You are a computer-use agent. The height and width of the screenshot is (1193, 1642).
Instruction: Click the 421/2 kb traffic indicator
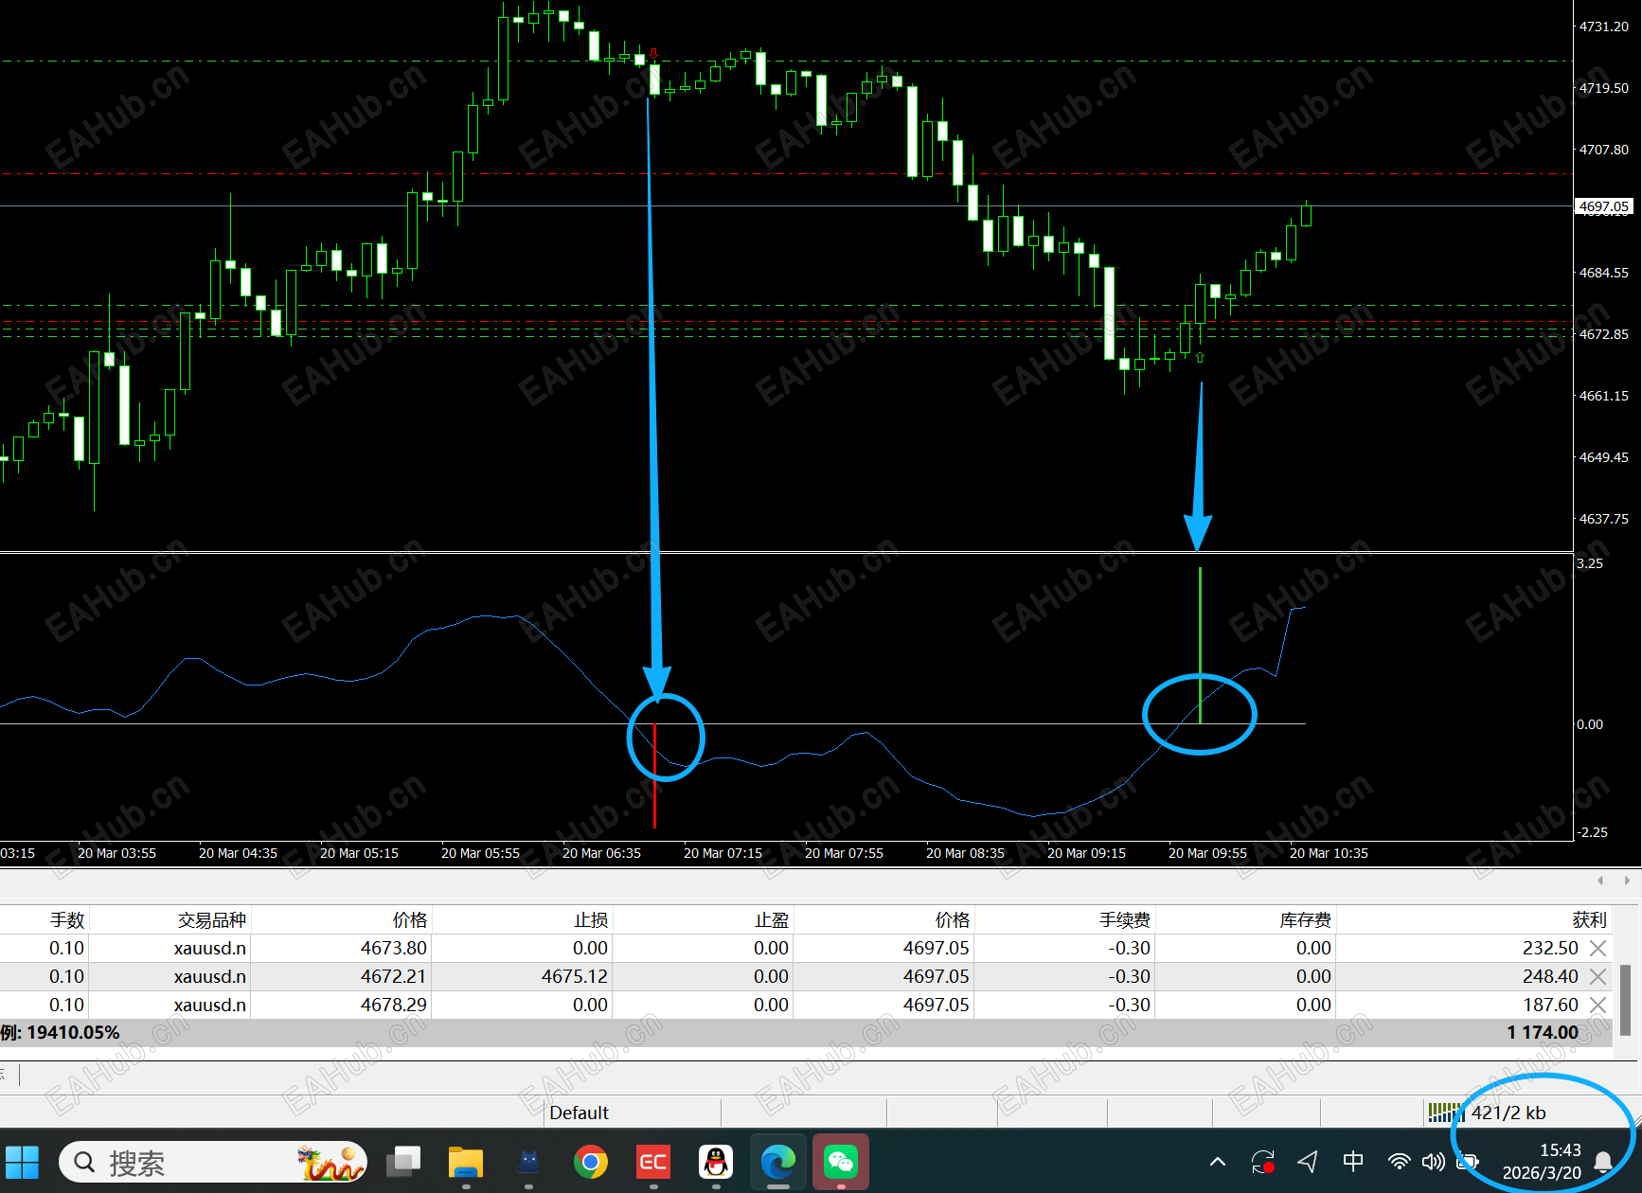pyautogui.click(x=1508, y=1113)
